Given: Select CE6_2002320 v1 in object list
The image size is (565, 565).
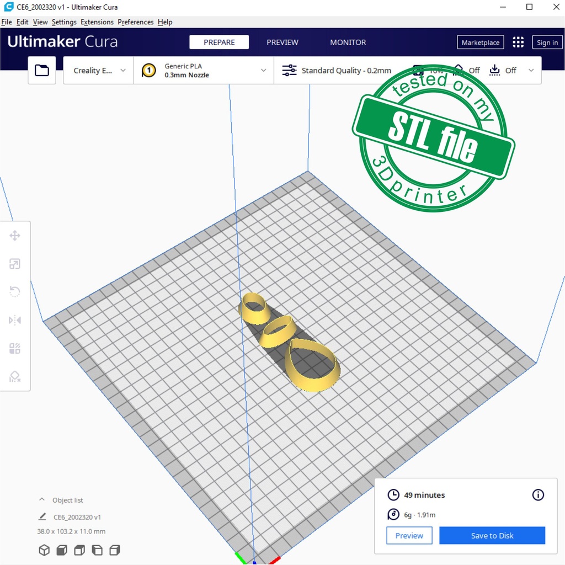Looking at the screenshot, I should 77,518.
